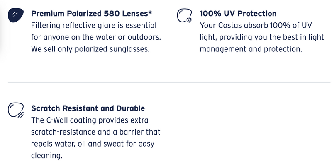Click the small sun symbol on UV icon

[x=189, y=20]
